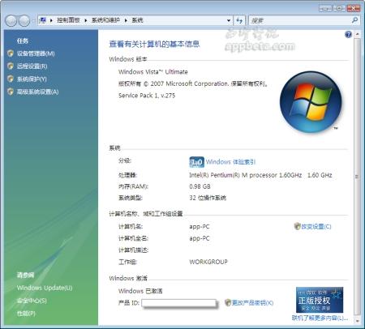Open Windows 体验索引 link
This screenshot has height=329, width=365.
click(230, 162)
